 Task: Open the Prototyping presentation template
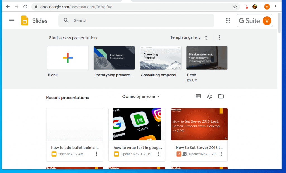[x=114, y=58]
